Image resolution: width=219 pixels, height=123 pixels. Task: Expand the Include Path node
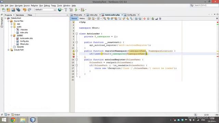(x=9, y=50)
